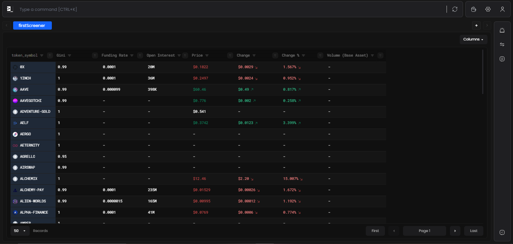Click the tab scroll-left arrow

click(6, 25)
